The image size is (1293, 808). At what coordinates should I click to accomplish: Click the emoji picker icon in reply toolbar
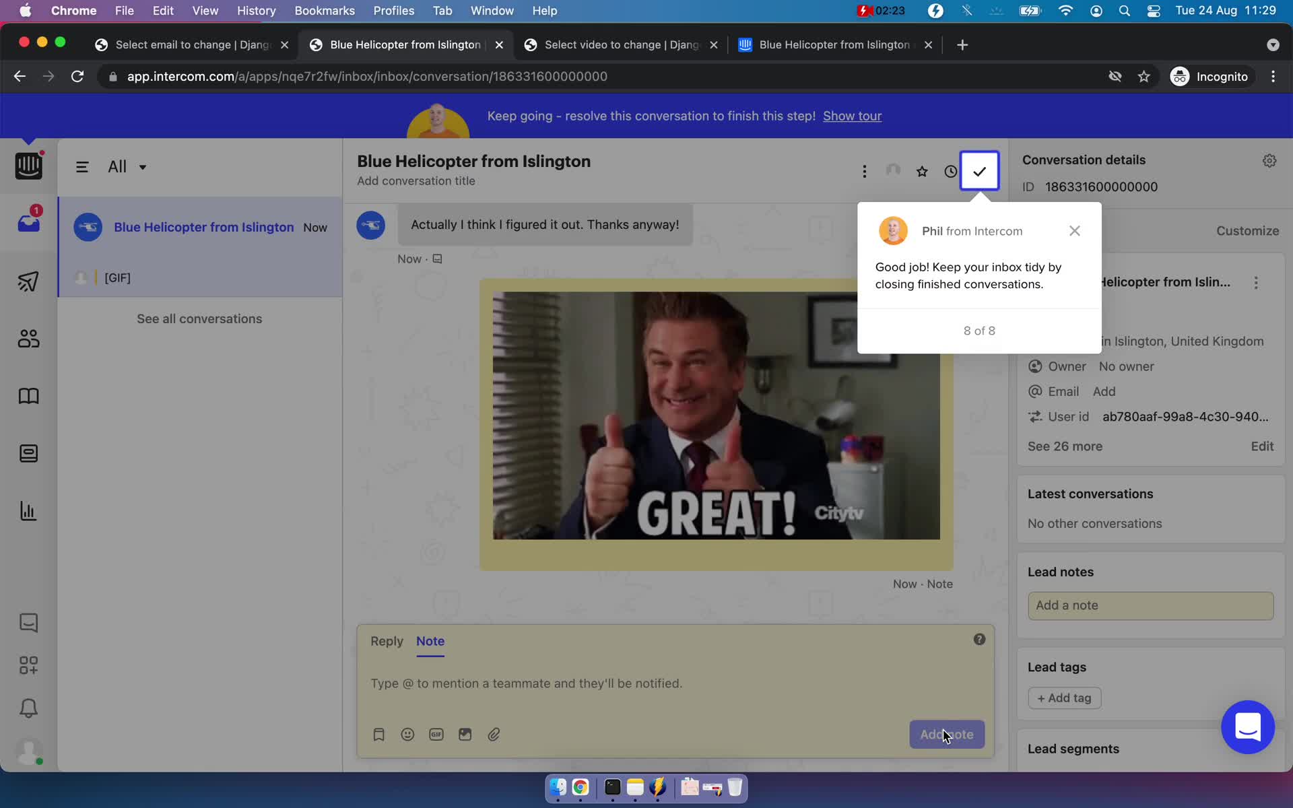(407, 735)
